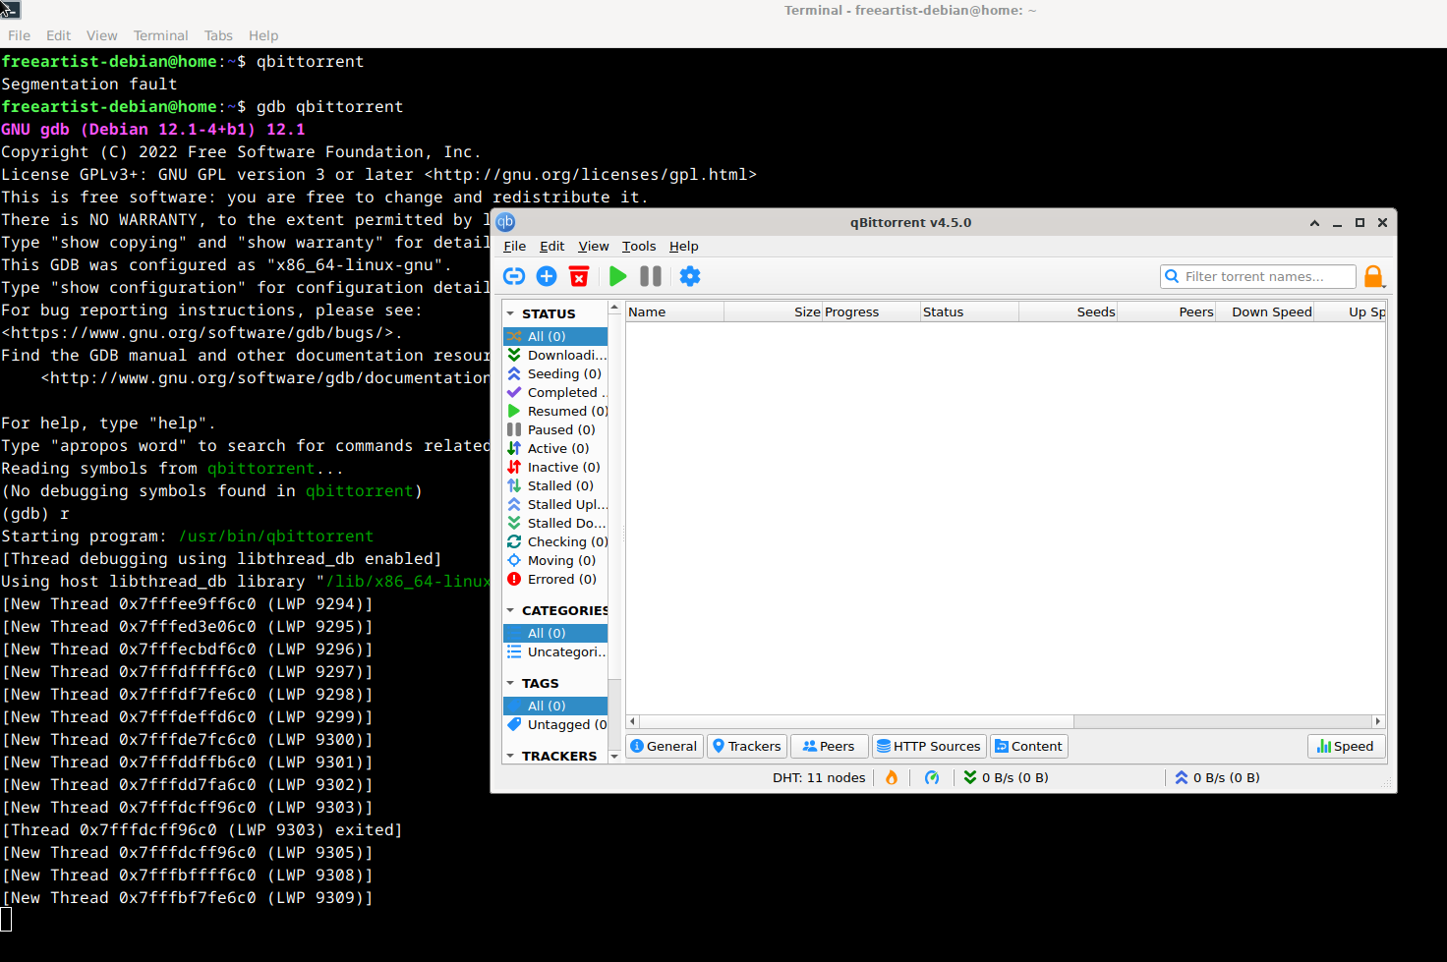Select the Seeding (0) filter
This screenshot has width=1447, height=962.
click(555, 373)
